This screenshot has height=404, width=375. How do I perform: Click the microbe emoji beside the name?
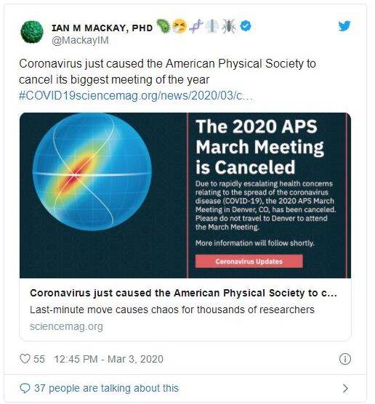pyautogui.click(x=163, y=26)
